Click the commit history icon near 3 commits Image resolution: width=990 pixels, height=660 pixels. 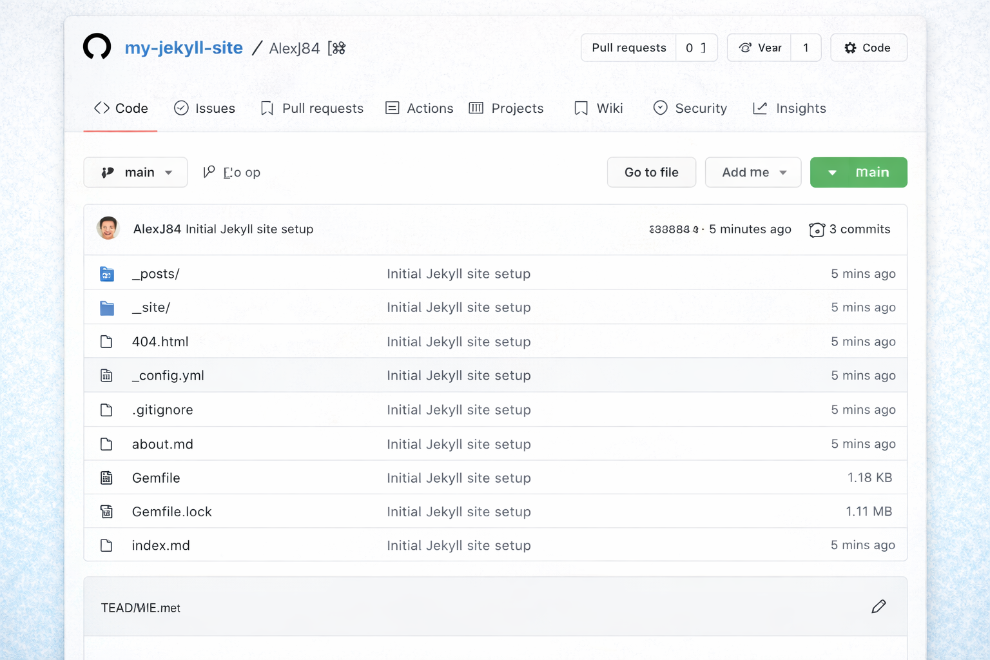coord(817,229)
